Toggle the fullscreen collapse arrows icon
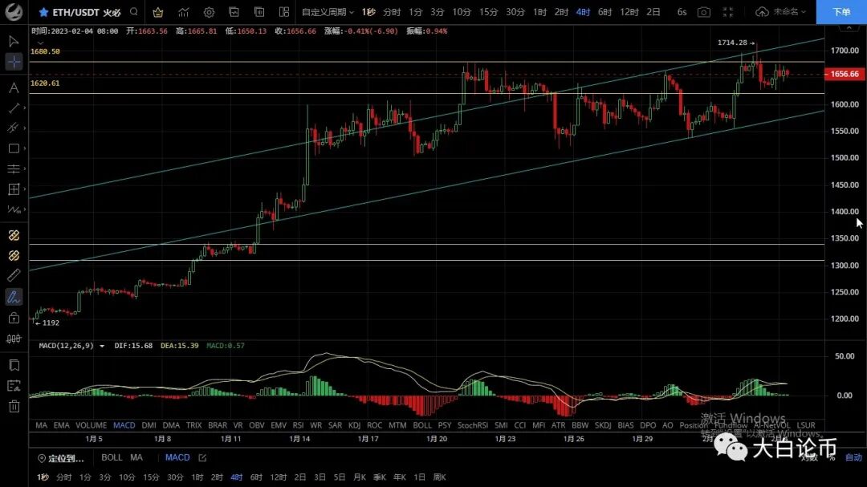This screenshot has width=867, height=487. pyautogui.click(x=728, y=11)
